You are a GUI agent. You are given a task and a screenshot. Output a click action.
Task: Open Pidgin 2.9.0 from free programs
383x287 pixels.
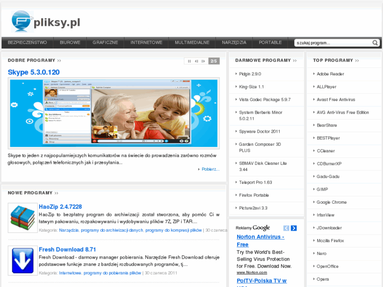[x=250, y=74]
